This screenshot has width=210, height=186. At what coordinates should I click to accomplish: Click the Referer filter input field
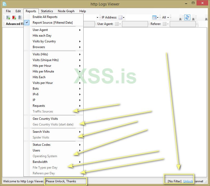click(183, 24)
